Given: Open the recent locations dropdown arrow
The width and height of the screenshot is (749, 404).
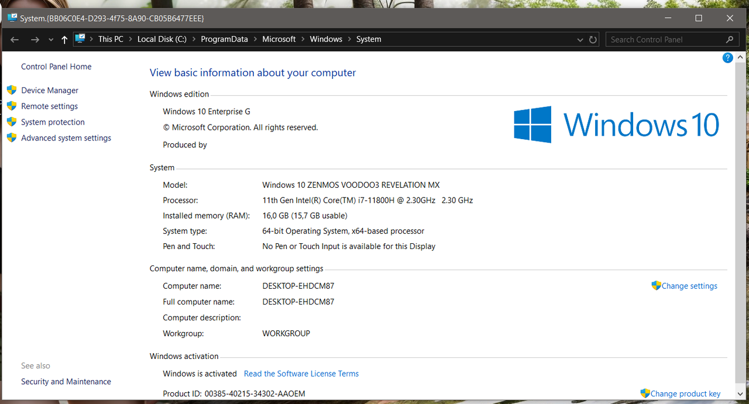Looking at the screenshot, I should (51, 40).
